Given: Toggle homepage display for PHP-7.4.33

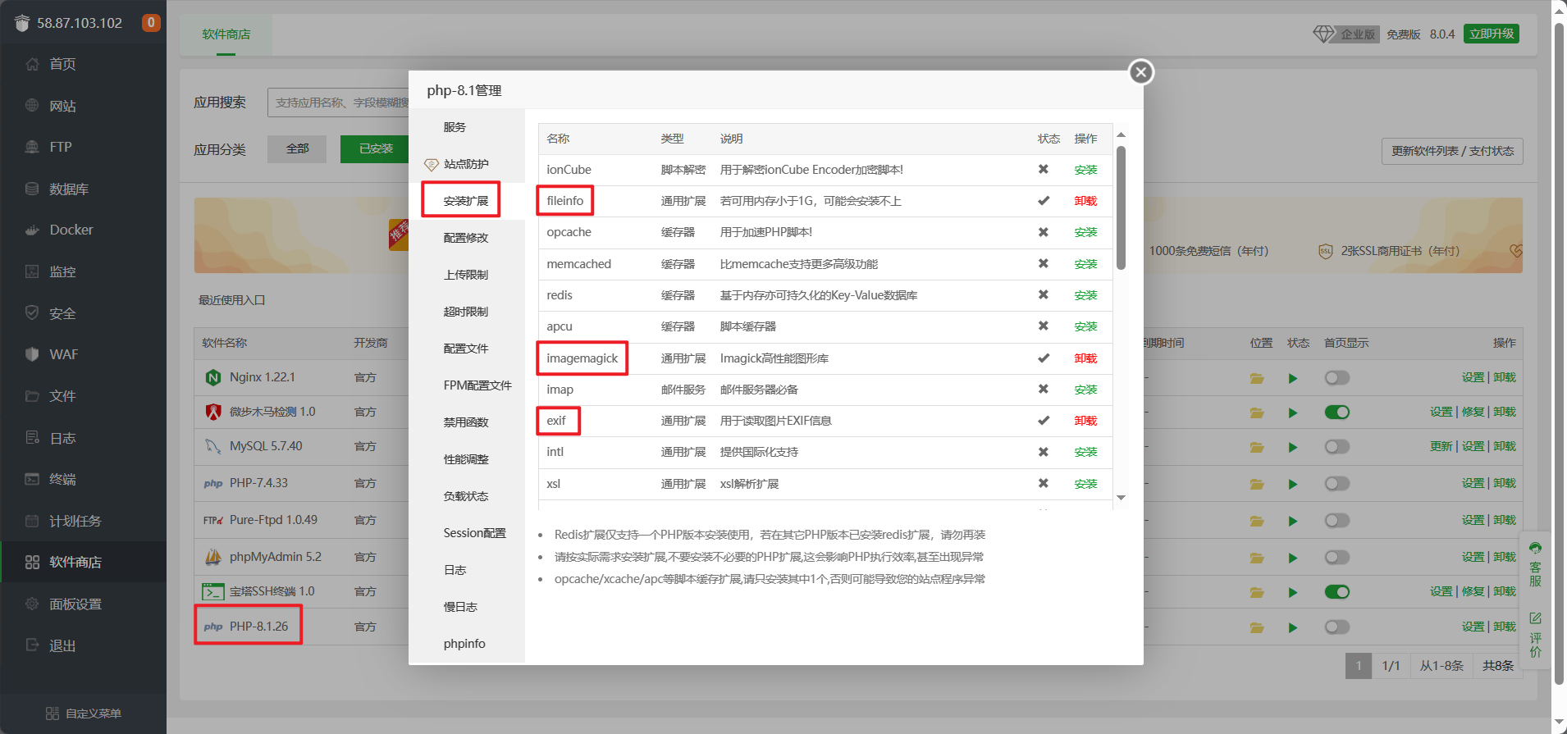Looking at the screenshot, I should click(1336, 484).
